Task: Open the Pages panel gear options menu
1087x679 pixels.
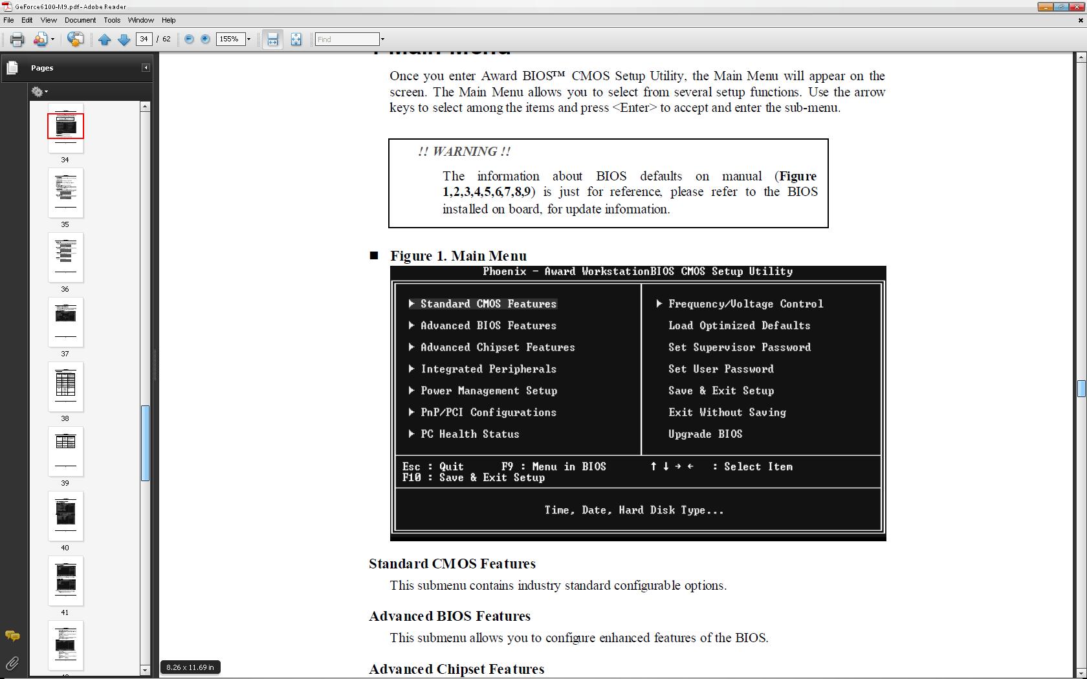Action: click(39, 92)
